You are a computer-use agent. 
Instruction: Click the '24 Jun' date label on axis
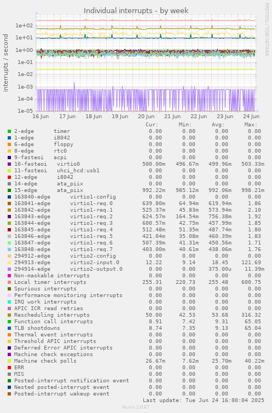click(251, 117)
